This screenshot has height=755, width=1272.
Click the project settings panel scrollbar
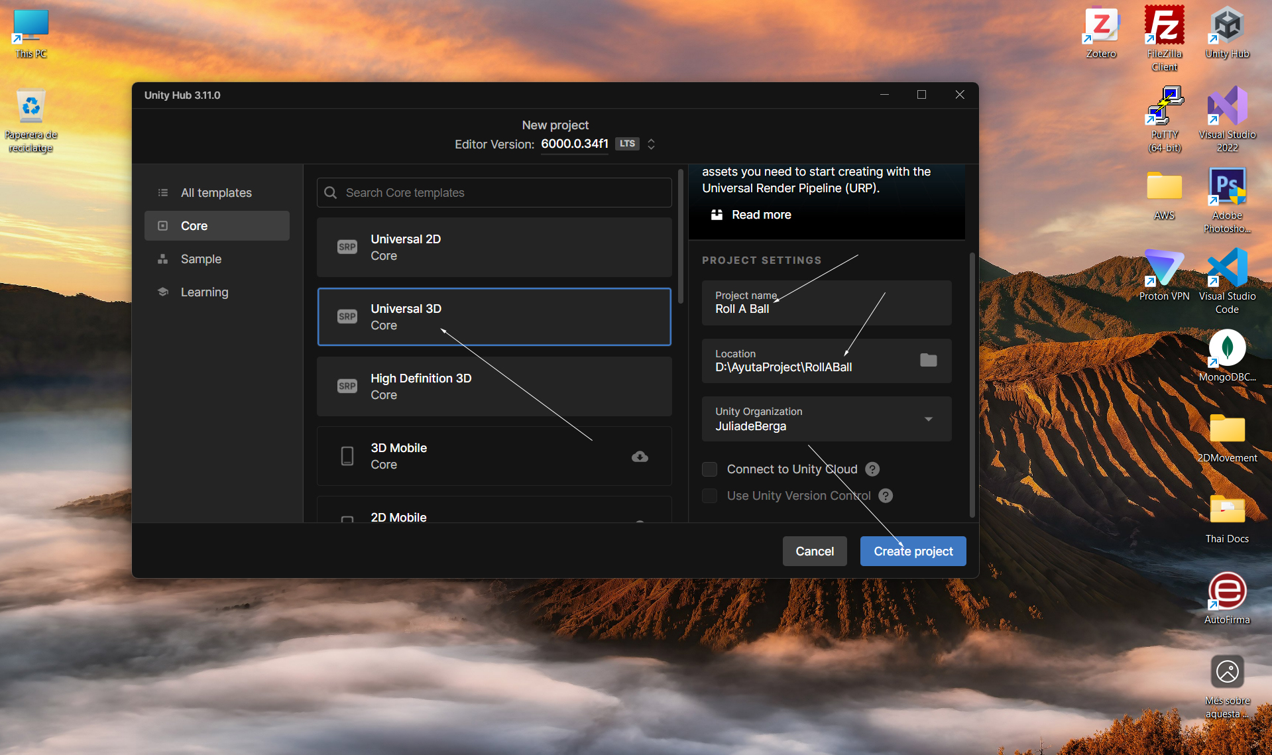(x=972, y=384)
